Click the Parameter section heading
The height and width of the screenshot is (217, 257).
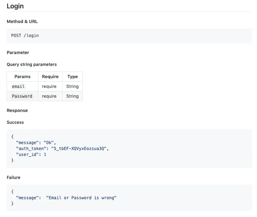point(18,53)
